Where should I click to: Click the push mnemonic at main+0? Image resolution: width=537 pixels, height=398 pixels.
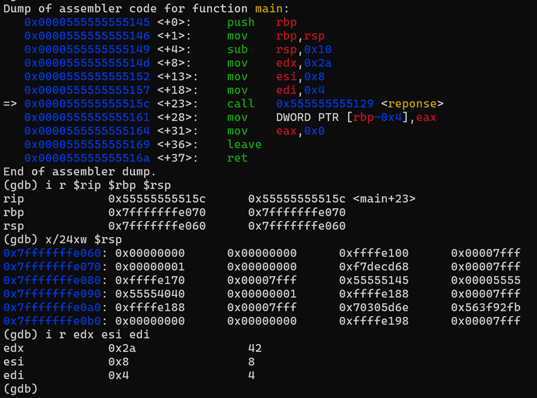coord(241,22)
